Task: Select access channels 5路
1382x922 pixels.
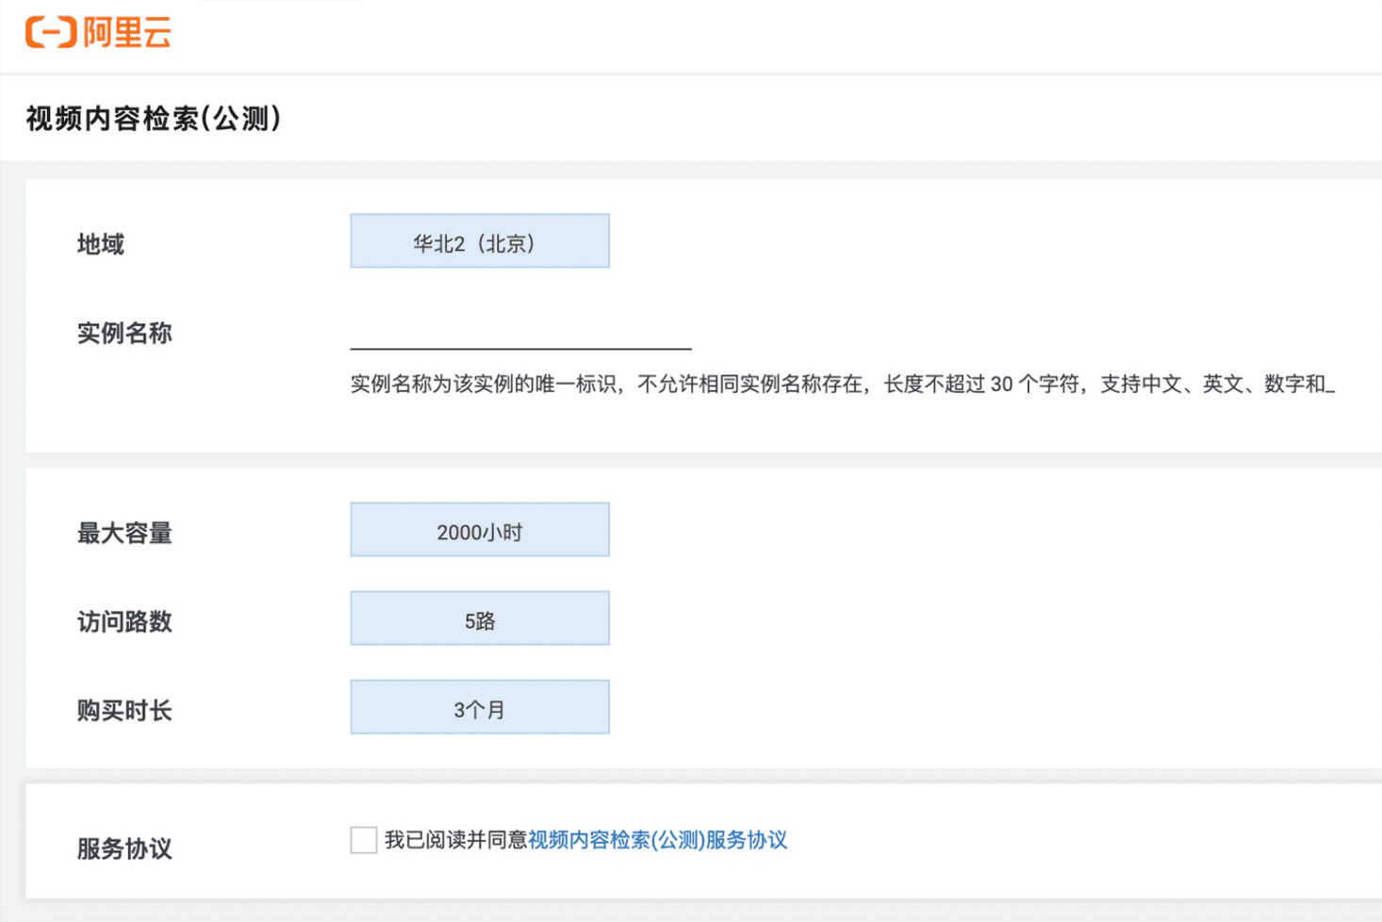Action: coord(480,618)
